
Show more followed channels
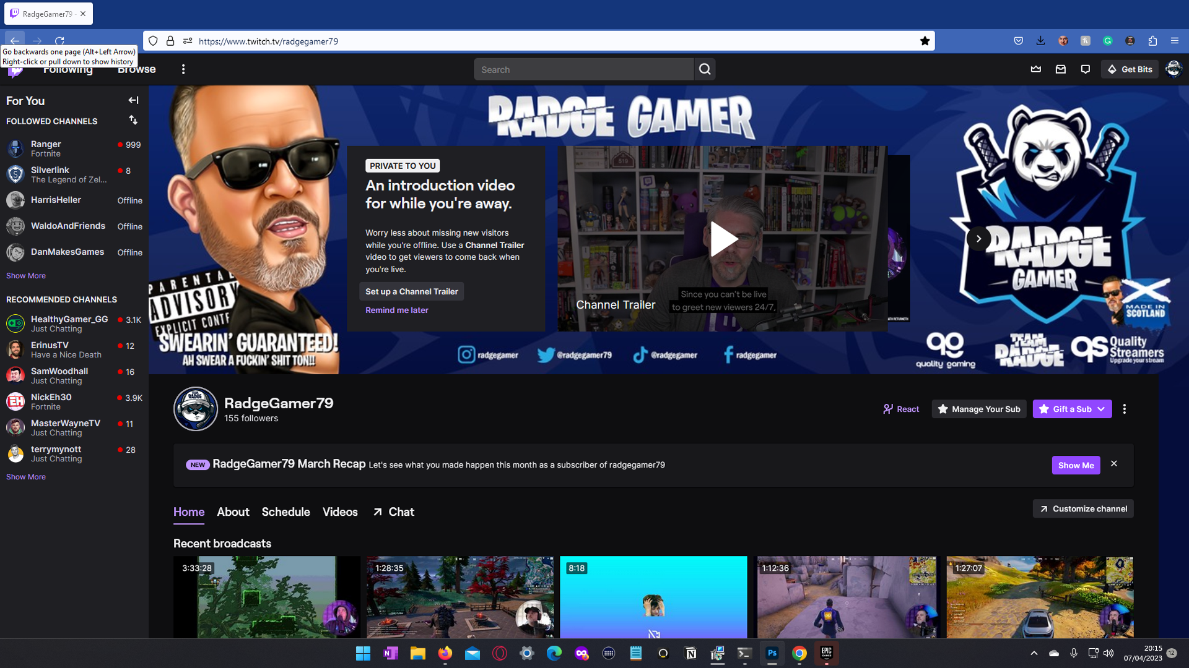[26, 276]
